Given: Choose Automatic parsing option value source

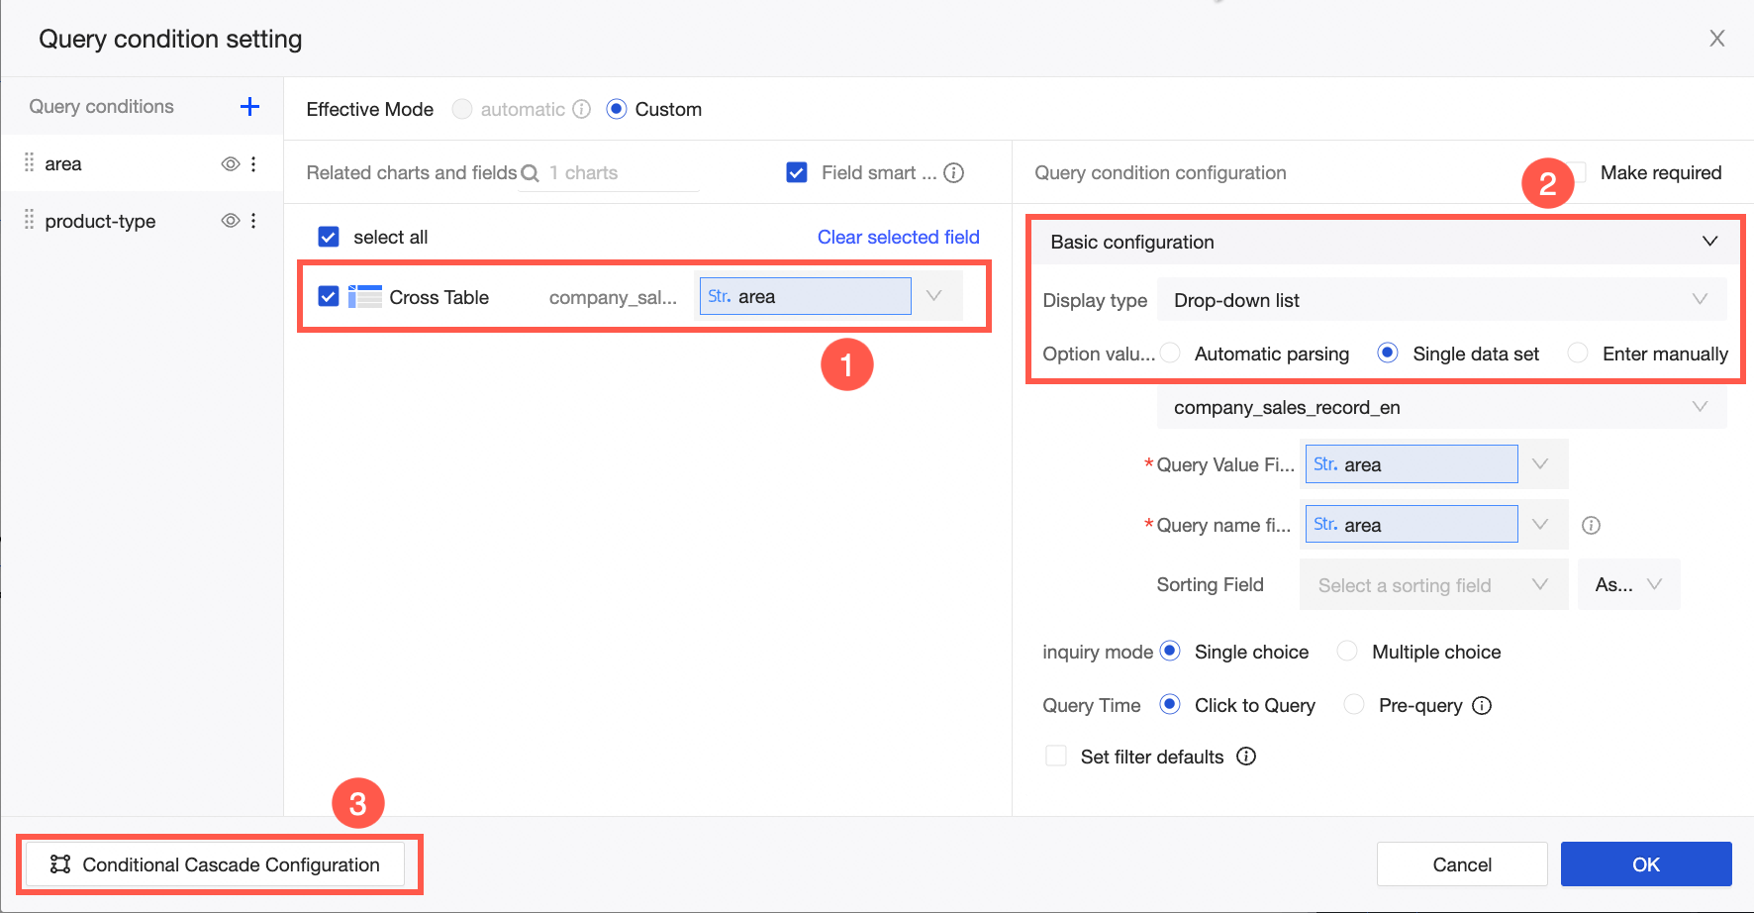Looking at the screenshot, I should (x=1170, y=354).
